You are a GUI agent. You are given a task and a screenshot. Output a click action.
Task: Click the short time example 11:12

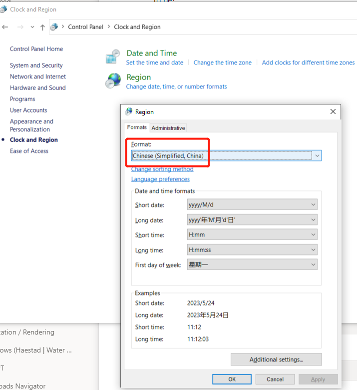[194, 327]
